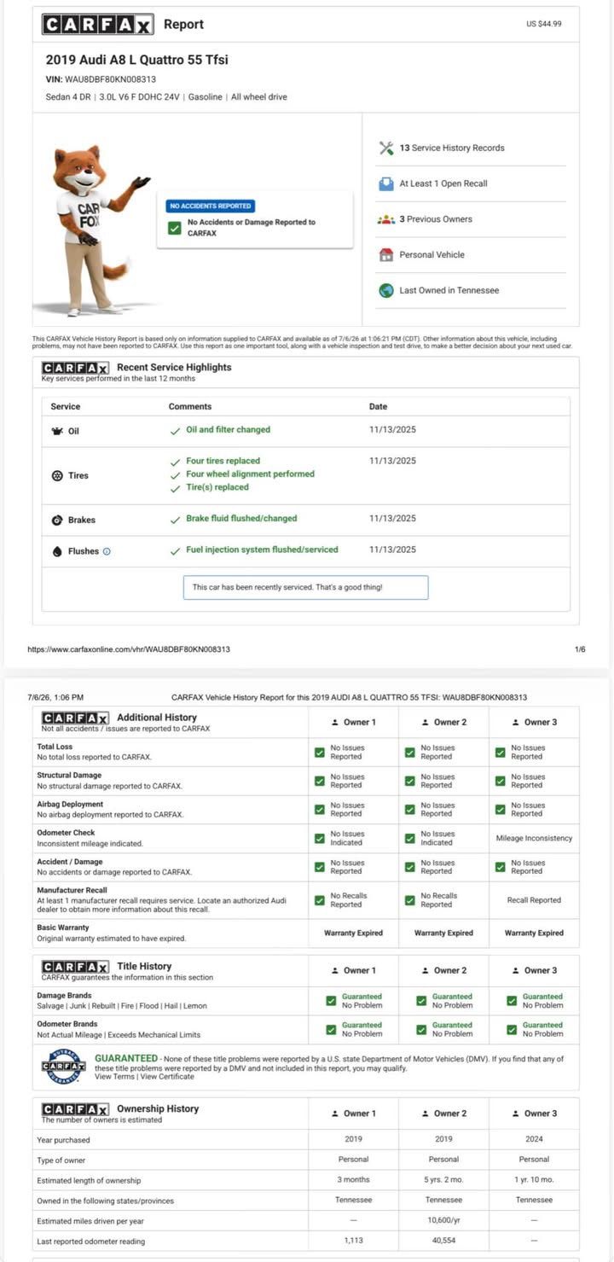Click the wrench icon beside Service History Records
The image size is (614, 1262).
pyautogui.click(x=386, y=148)
